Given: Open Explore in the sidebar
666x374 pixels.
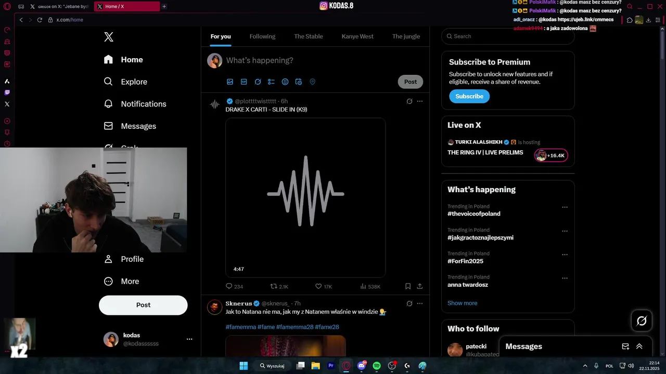Looking at the screenshot, I should tap(125, 82).
